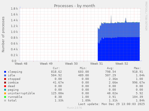Image resolution: width=149 pixels, height=111 pixels.
Task: Click the 'Max:' column header
Action: point(137,68)
